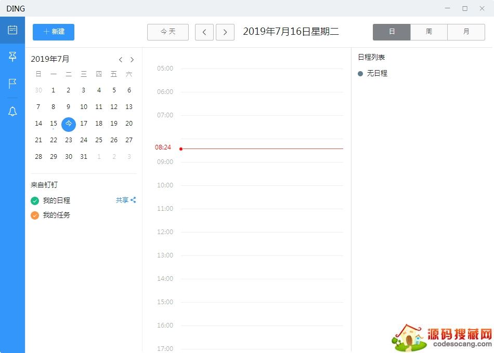Toggle the 我的日程 green checkbox
The image size is (494, 353).
click(x=35, y=201)
